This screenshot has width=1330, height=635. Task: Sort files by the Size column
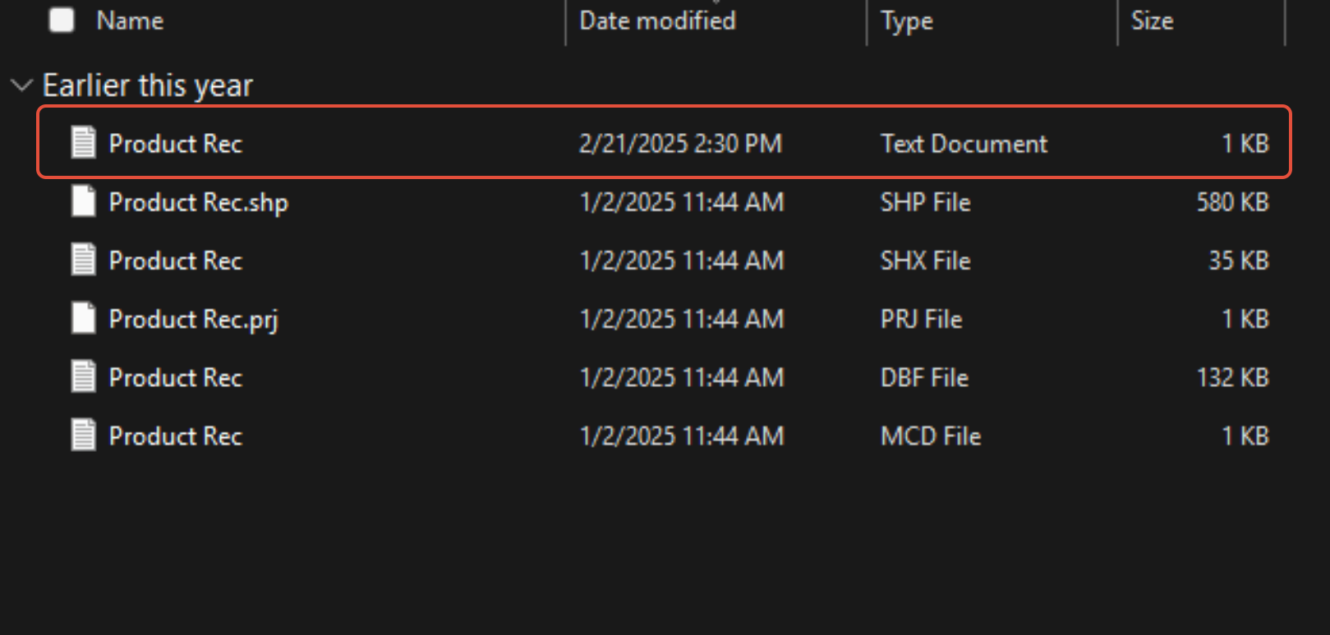1152,21
